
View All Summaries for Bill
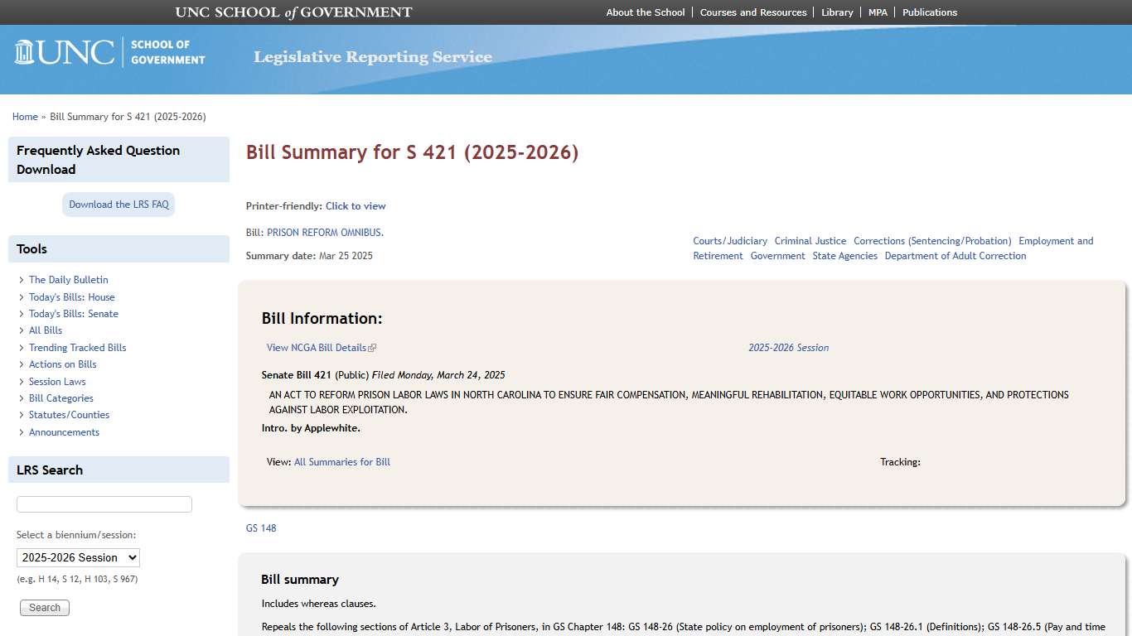342,461
